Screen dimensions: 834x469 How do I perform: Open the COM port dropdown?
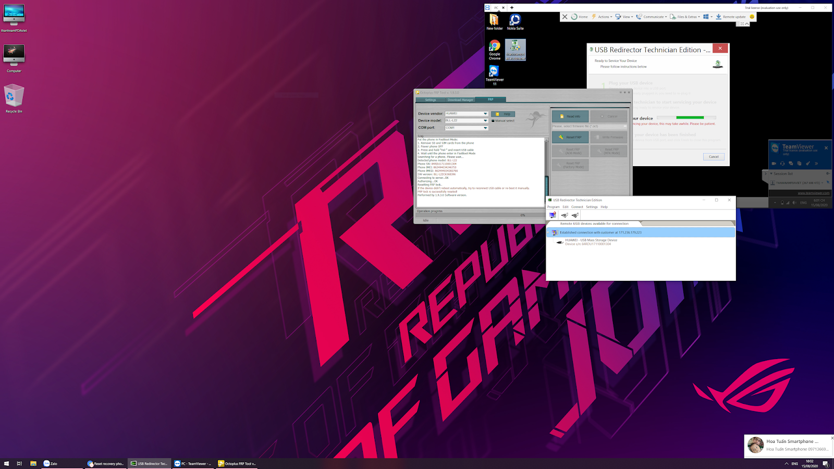coord(485,128)
